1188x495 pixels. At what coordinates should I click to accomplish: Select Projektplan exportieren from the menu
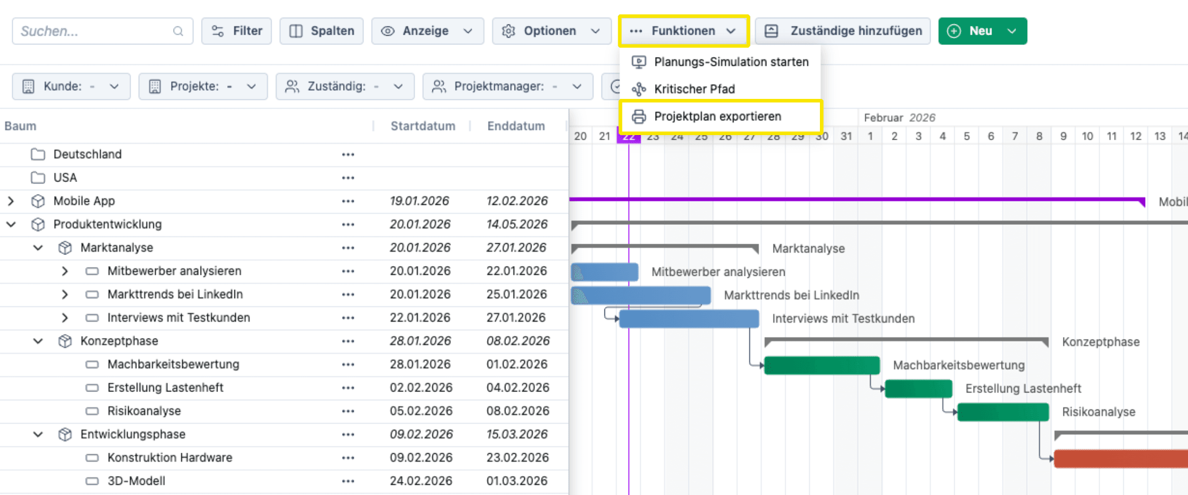pyautogui.click(x=718, y=116)
